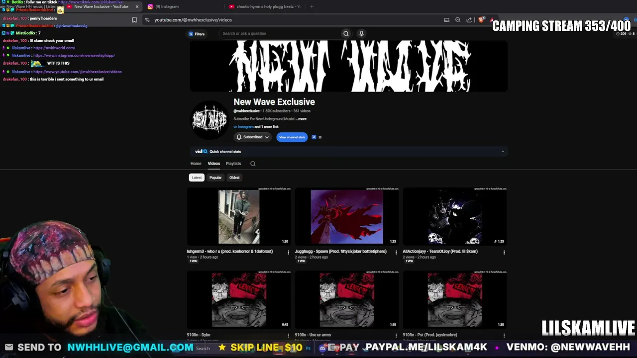Select the channel Videos tab

coord(213,164)
